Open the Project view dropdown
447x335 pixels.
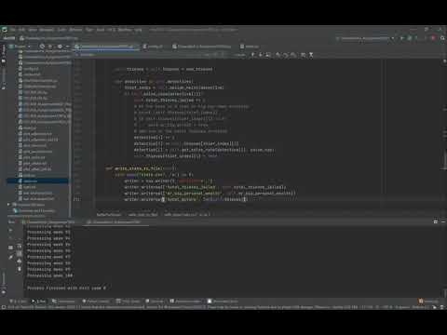coord(21,47)
